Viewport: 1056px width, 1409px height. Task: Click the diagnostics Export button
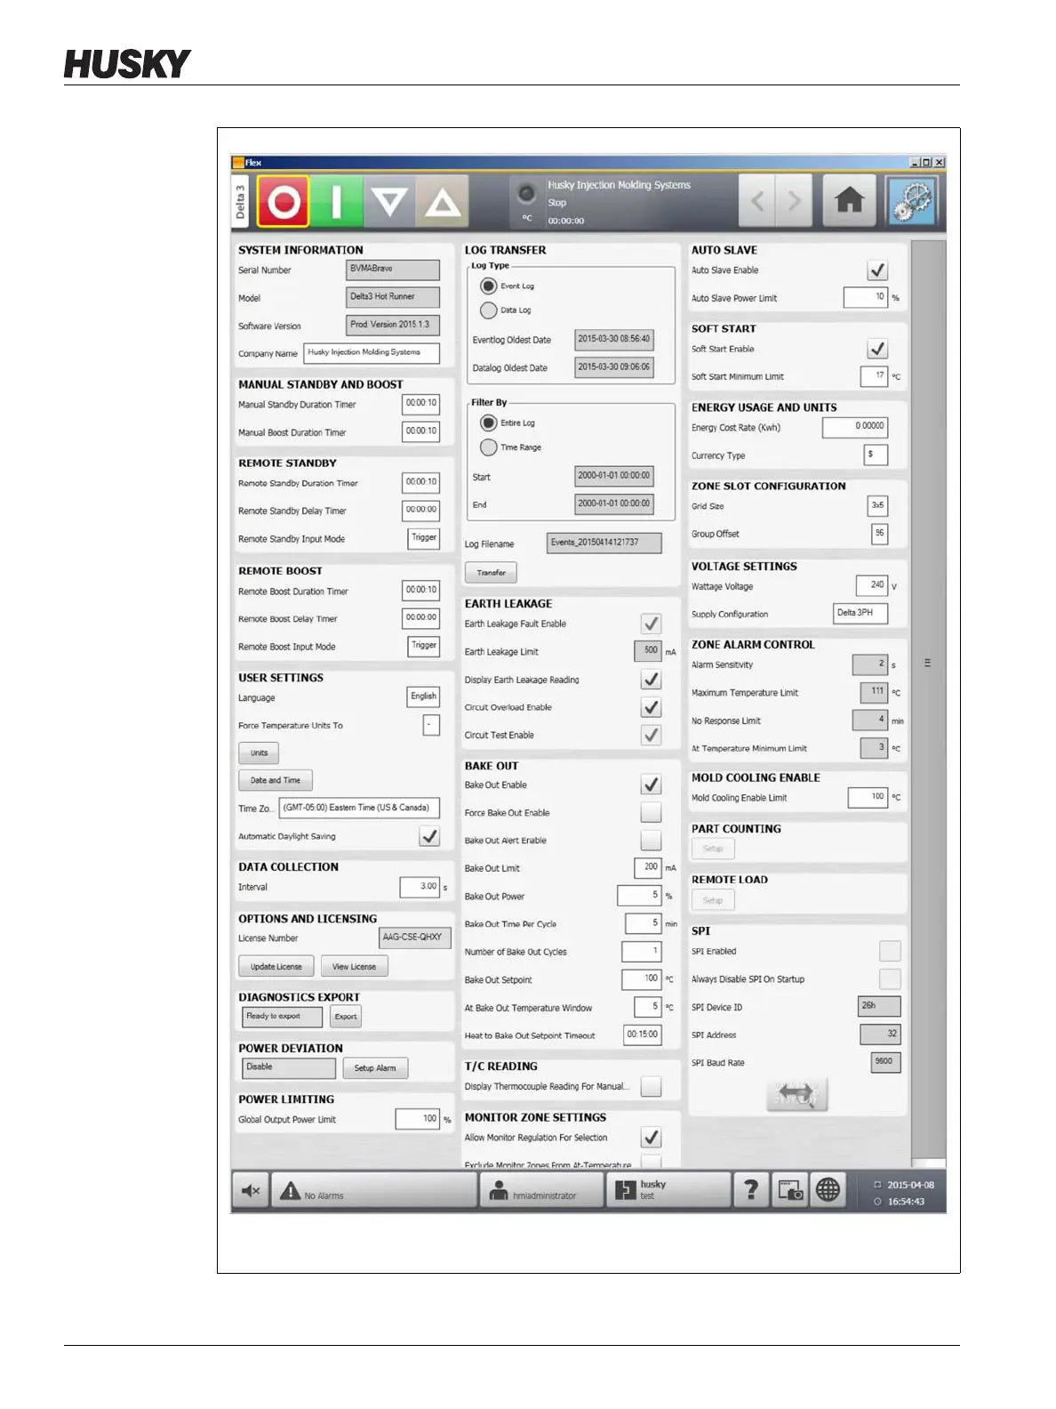346,1016
